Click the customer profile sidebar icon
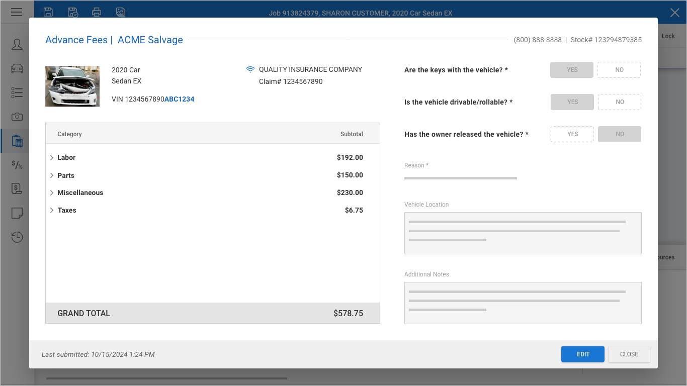 (x=17, y=44)
